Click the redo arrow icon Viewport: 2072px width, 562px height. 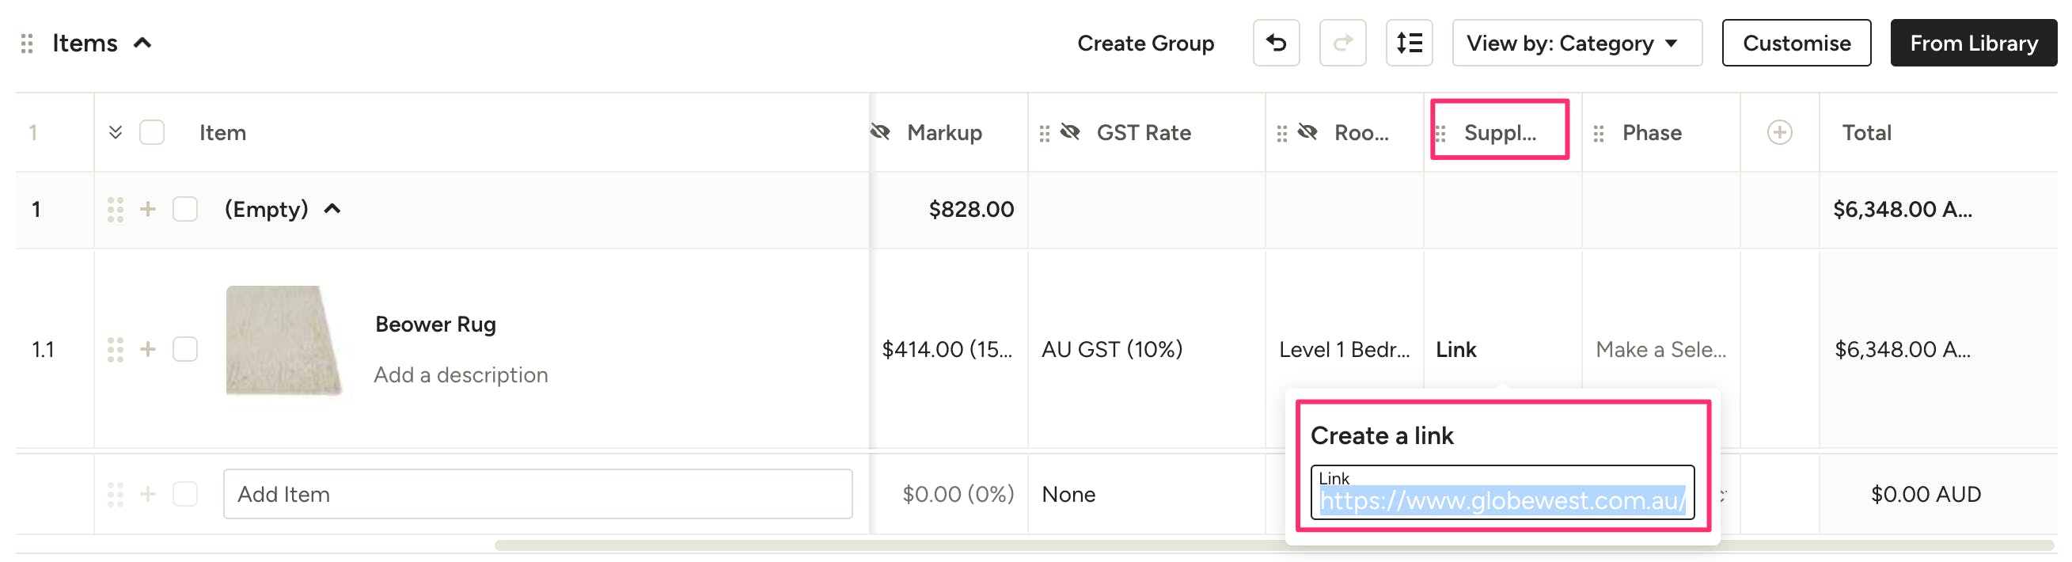(x=1341, y=43)
